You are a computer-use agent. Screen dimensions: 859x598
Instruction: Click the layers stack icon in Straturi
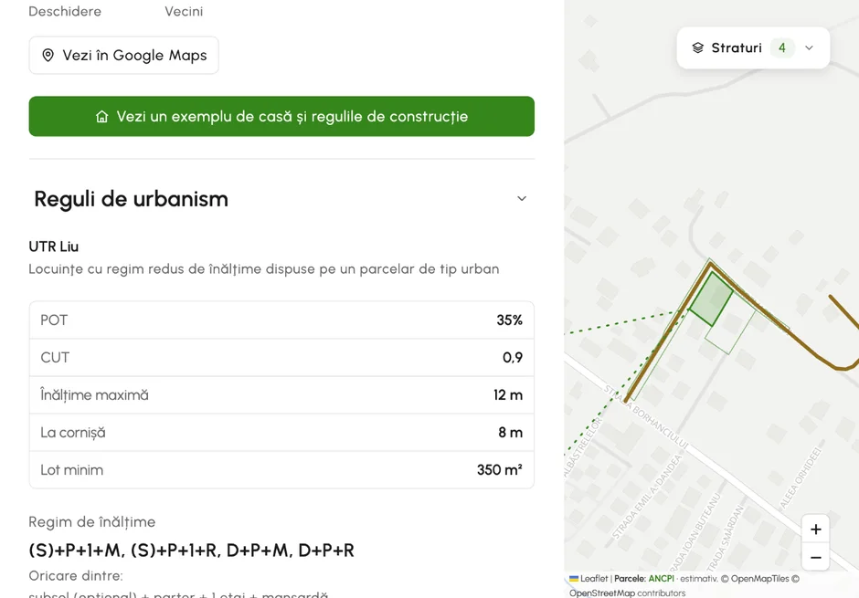(697, 48)
